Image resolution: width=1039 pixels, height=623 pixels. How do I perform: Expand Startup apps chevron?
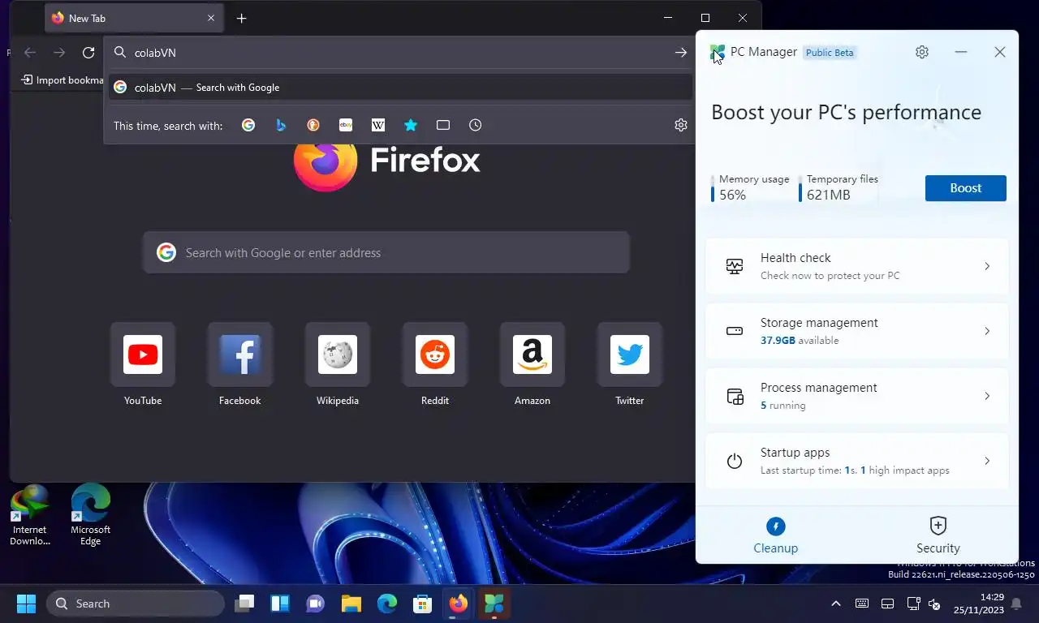[x=987, y=461]
